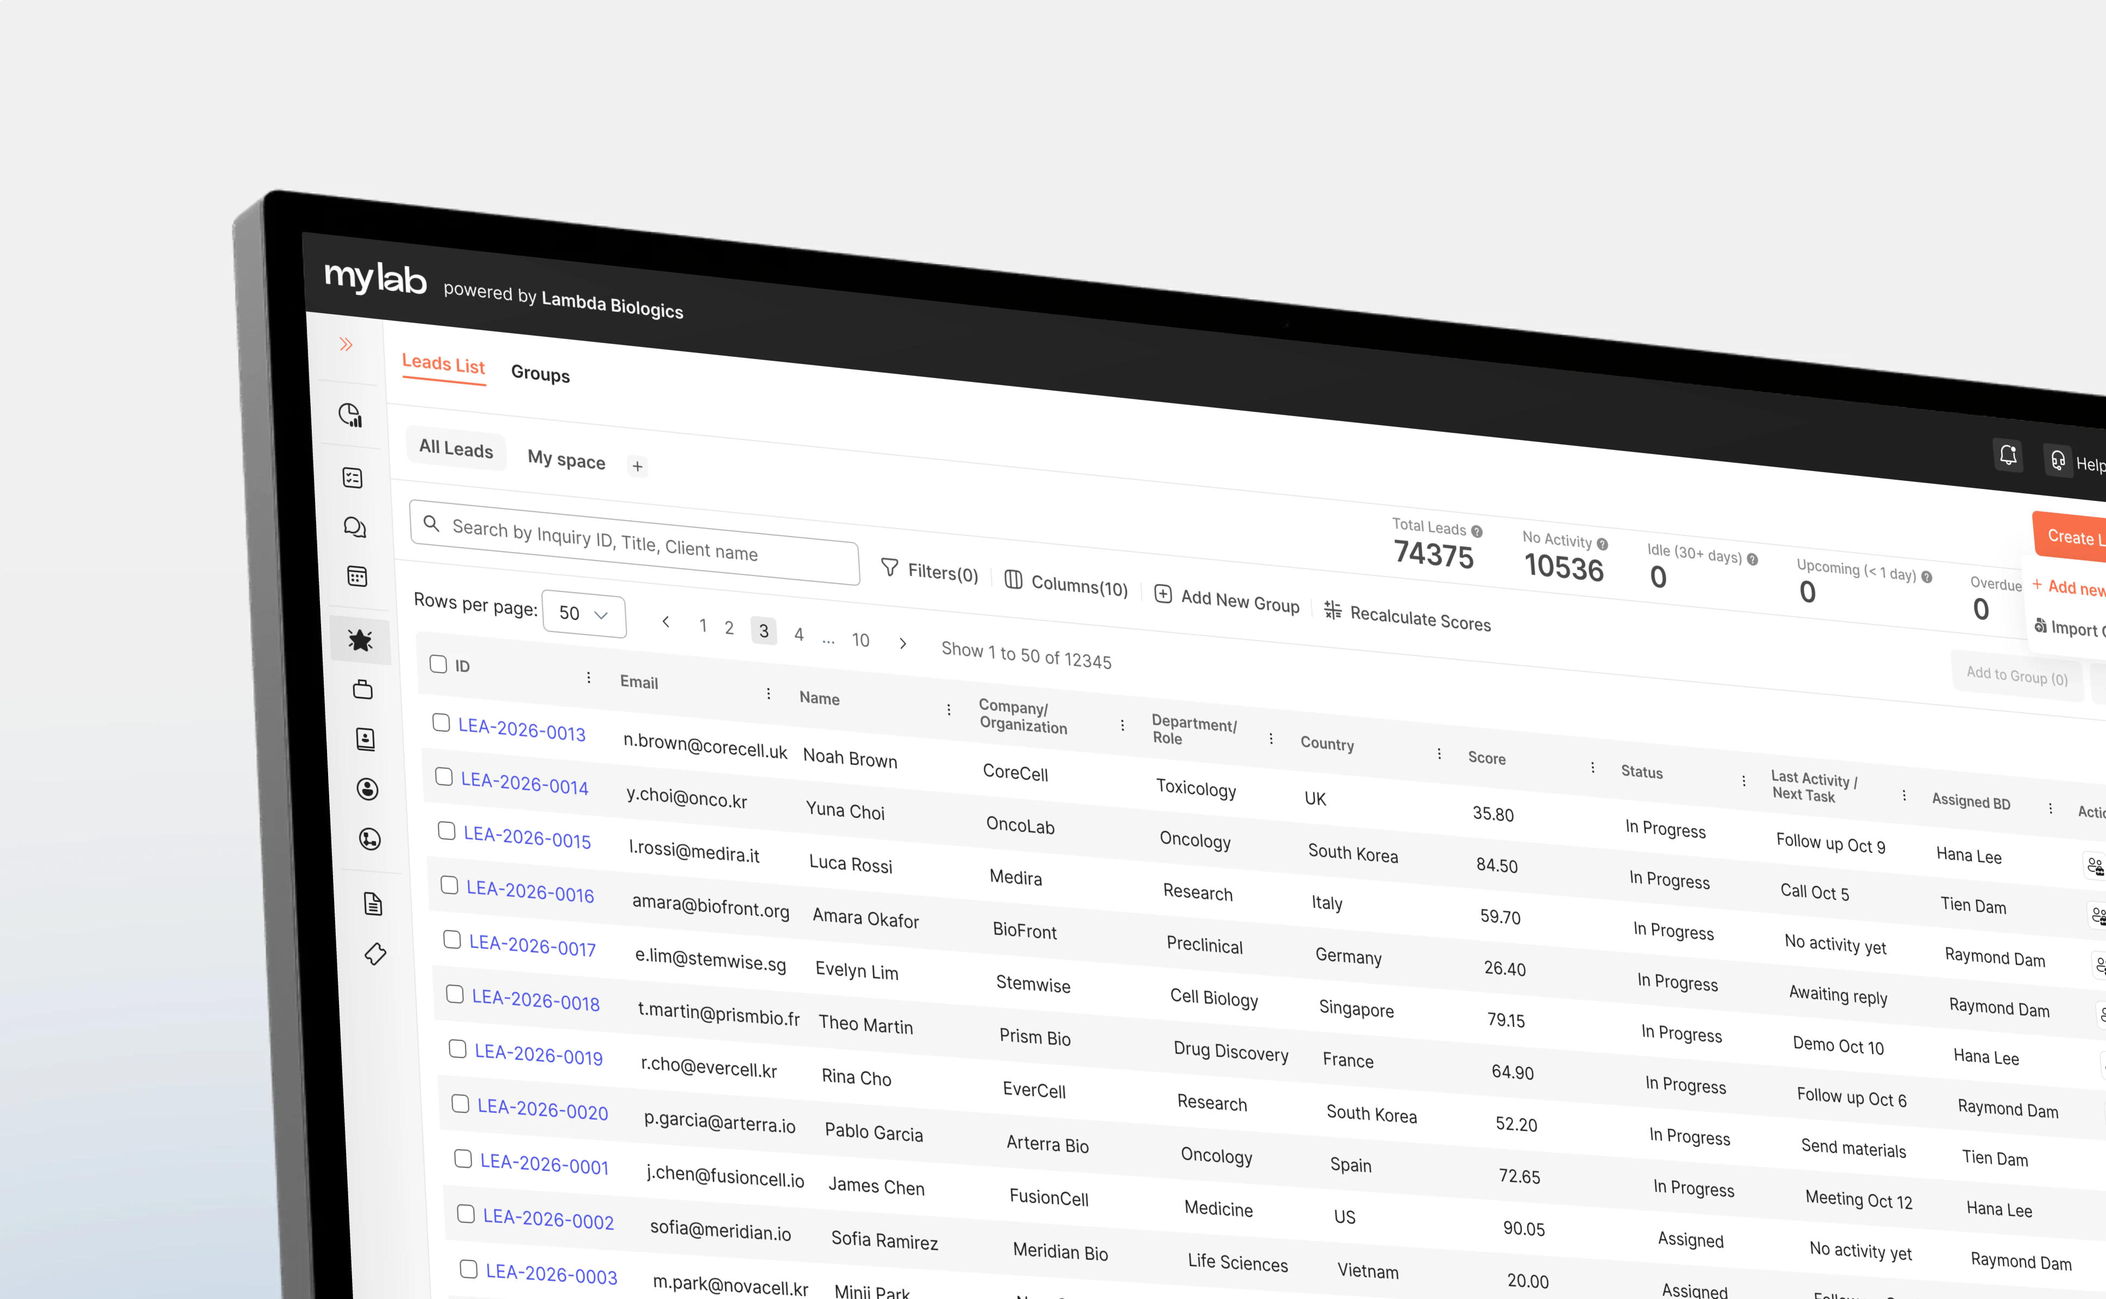Check the box for LEA-2026-0013

click(x=441, y=723)
